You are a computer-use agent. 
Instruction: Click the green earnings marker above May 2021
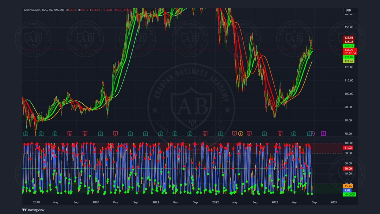[x=175, y=134]
